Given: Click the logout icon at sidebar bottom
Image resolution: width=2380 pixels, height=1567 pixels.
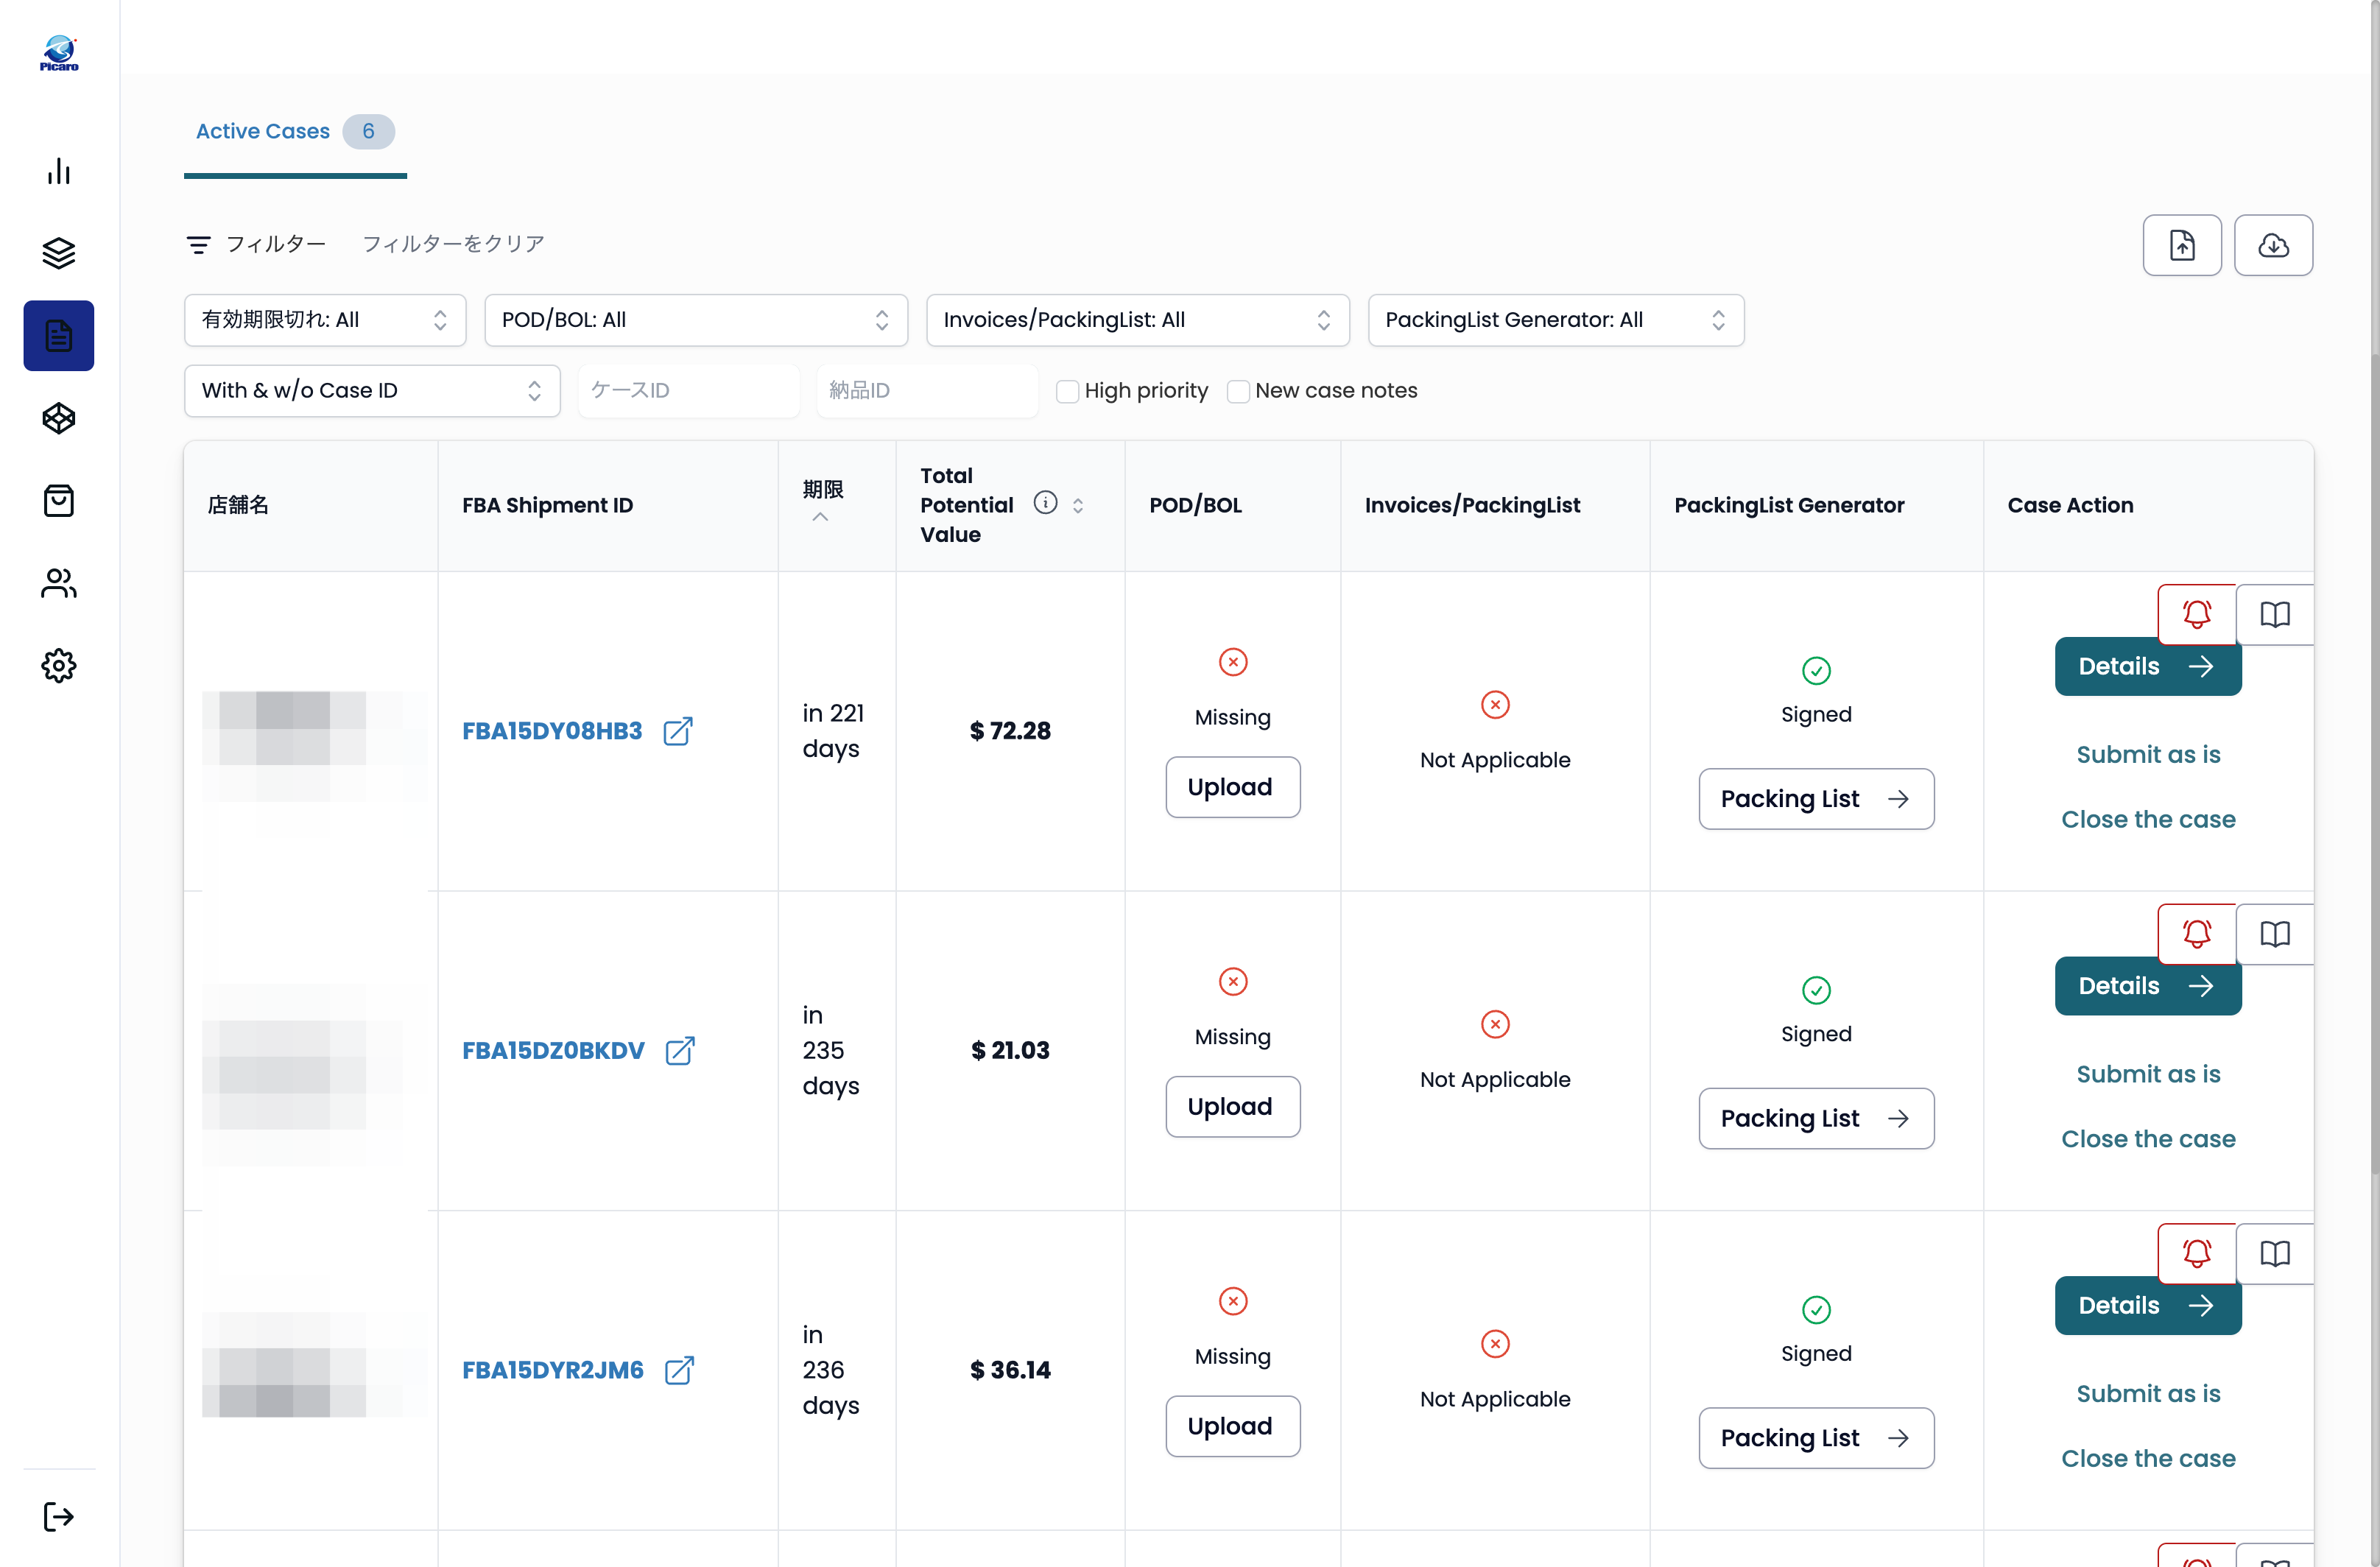Looking at the screenshot, I should coord(59,1516).
